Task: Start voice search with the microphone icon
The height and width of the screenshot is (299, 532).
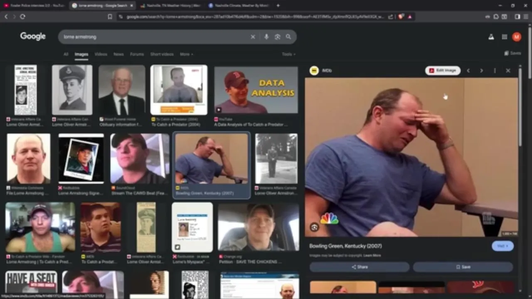Action: coord(266,37)
